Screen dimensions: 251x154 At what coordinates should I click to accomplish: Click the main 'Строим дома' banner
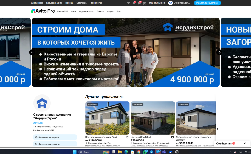[x=126, y=52]
